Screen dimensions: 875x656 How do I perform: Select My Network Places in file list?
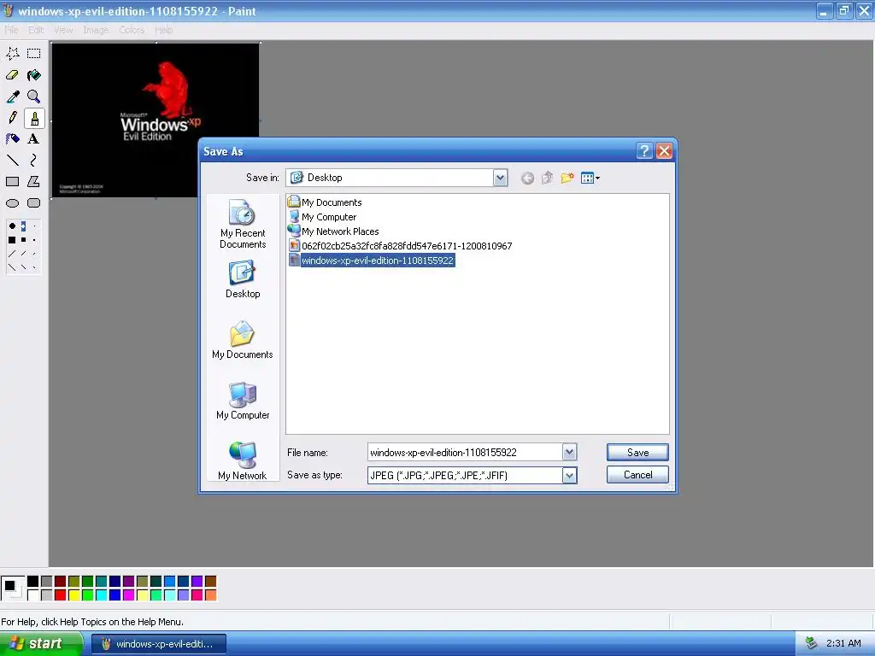(x=334, y=231)
